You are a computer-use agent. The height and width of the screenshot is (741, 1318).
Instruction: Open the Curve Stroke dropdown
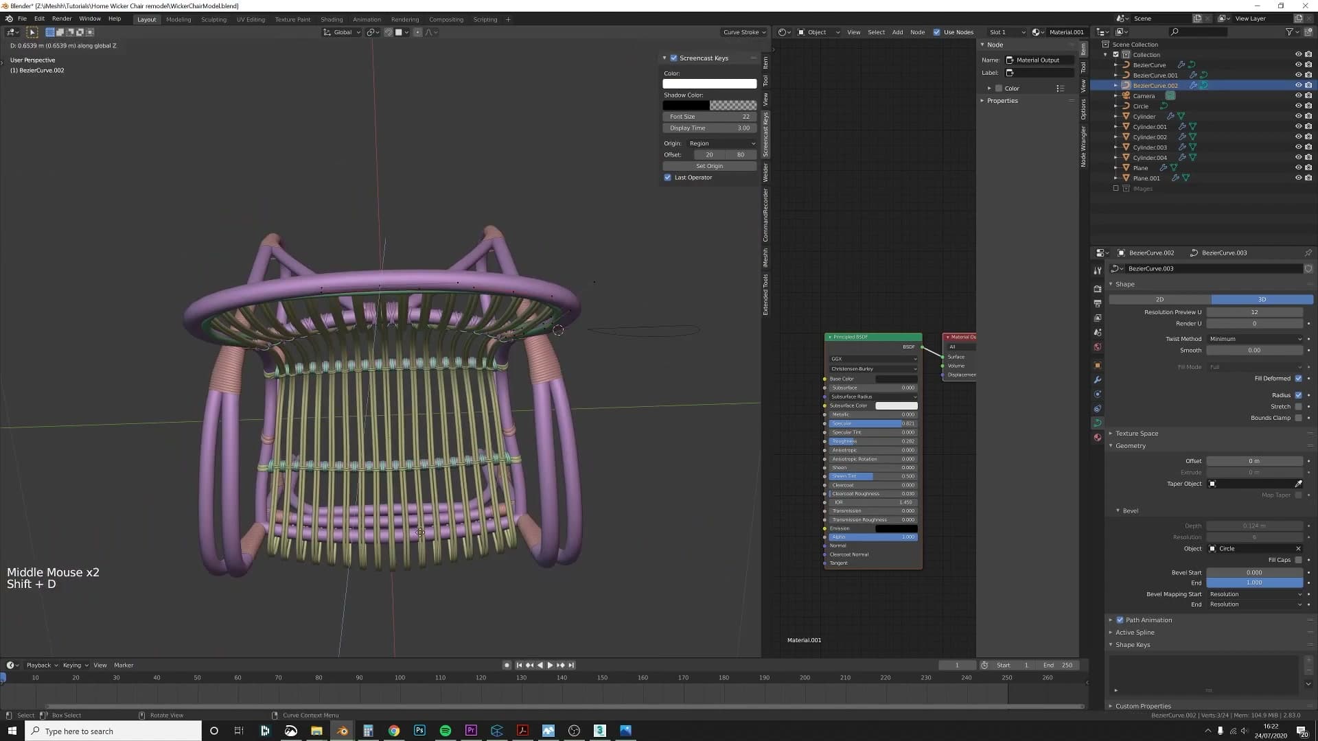(x=744, y=32)
